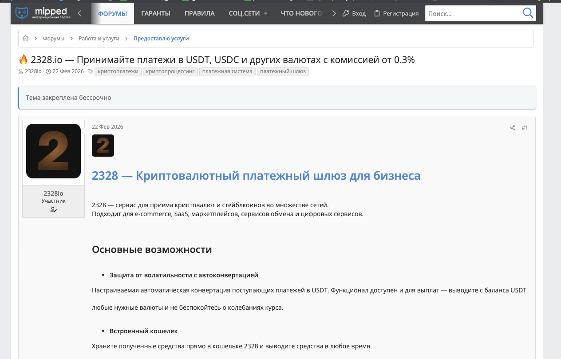Click the large 2328io user avatar

pyautogui.click(x=53, y=151)
